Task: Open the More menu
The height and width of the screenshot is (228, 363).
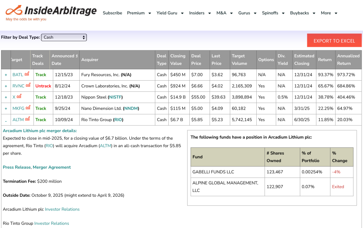Action: (x=329, y=13)
